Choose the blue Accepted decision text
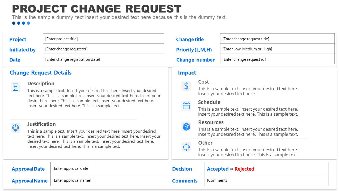The image size is (340, 191). point(218,169)
